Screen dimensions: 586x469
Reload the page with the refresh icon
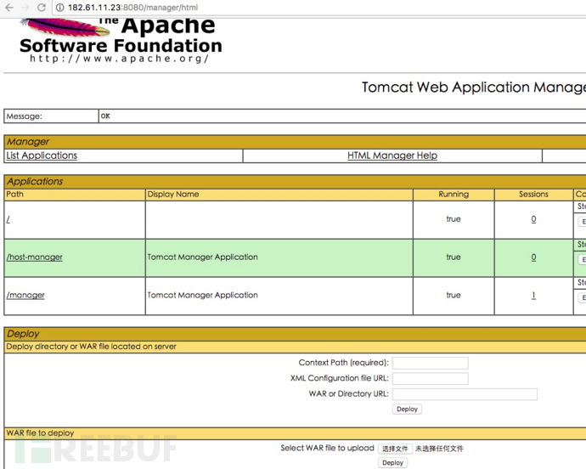click(42, 7)
